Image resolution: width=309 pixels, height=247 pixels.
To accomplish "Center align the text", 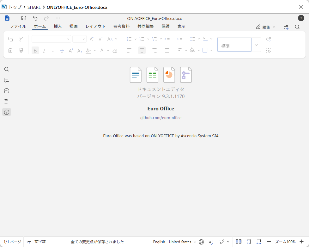I will pyautogui.click(x=142, y=51).
